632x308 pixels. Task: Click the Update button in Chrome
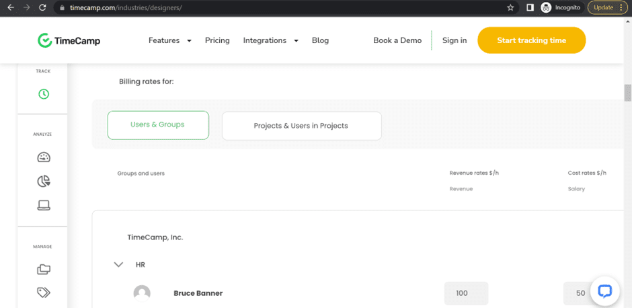[603, 7]
